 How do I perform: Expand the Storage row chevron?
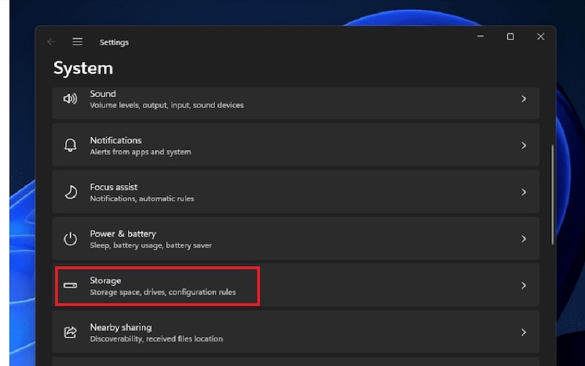pos(524,286)
